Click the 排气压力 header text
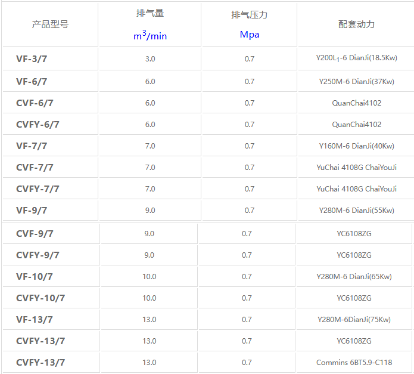Image resolution: width=414 pixels, height=374 pixels. point(249,15)
